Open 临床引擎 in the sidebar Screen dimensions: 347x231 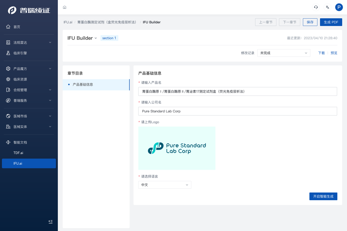pyautogui.click(x=20, y=53)
